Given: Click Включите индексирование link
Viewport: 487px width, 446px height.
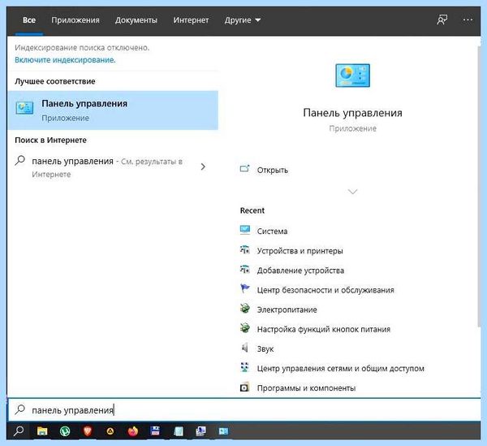Looking at the screenshot, I should [65, 59].
